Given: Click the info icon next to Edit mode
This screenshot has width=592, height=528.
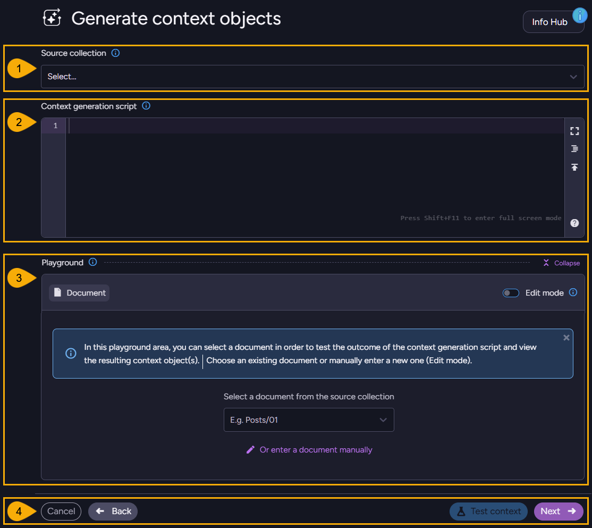Looking at the screenshot, I should coord(573,292).
